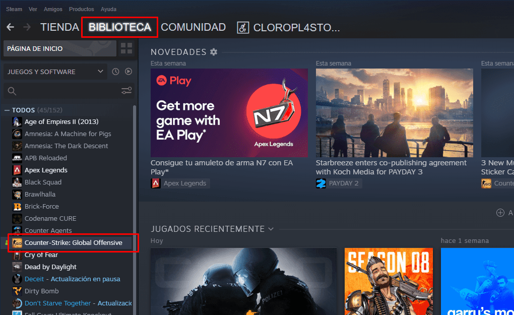Select Deceit - Actualización en pausa
The width and height of the screenshot is (514, 315).
[x=72, y=279]
